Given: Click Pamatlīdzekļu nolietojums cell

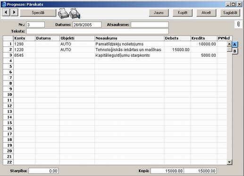Looking at the screenshot, I should click(129, 44).
